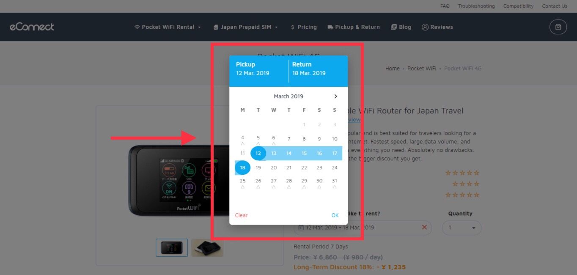Open Reviews from the navigation bar
Image resolution: width=577 pixels, height=275 pixels.
pos(437,27)
